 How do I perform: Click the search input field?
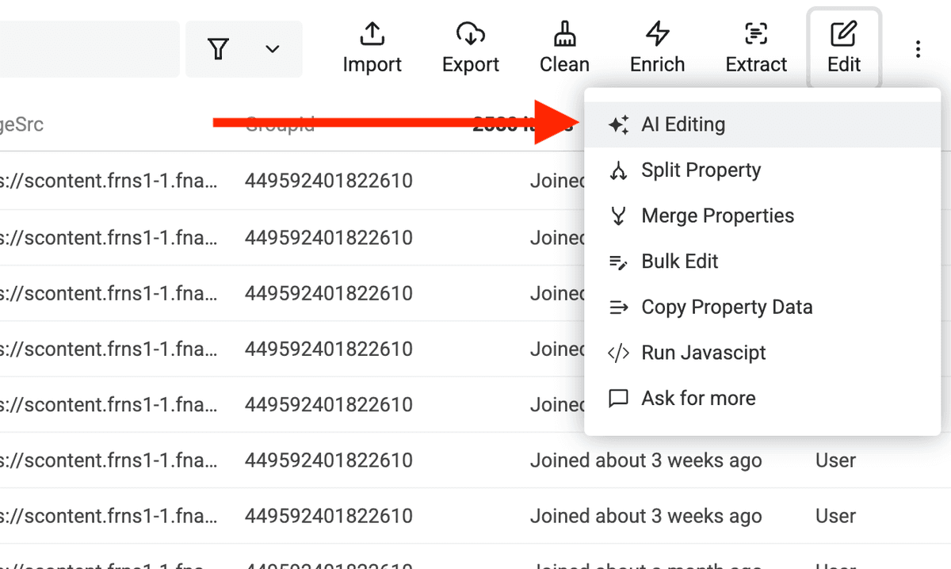[x=89, y=49]
